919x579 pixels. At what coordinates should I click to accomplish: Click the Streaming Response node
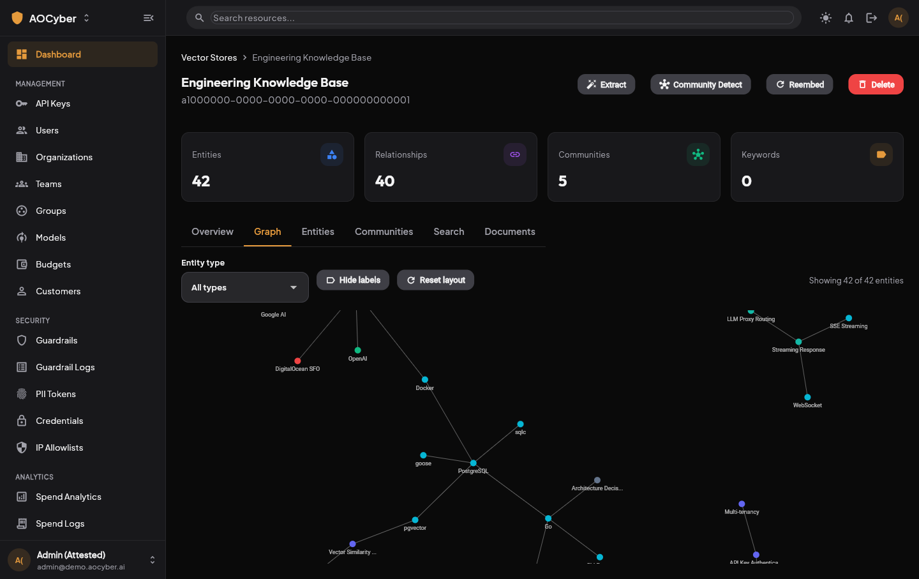[798, 342]
